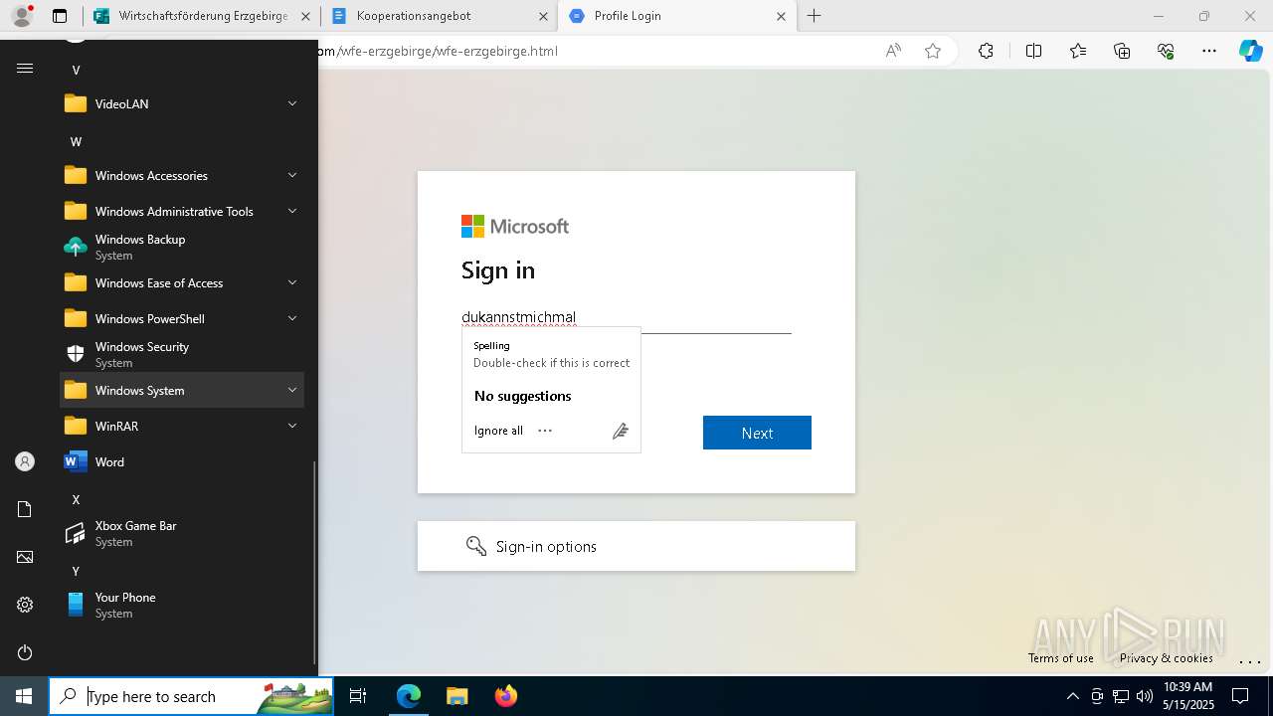Close the Profile Login tab
The height and width of the screenshot is (716, 1273).
781,16
